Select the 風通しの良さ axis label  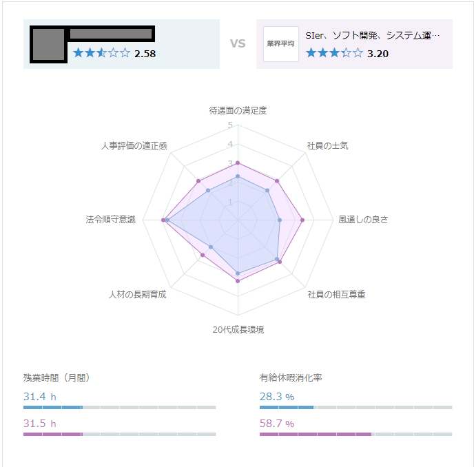coord(363,220)
